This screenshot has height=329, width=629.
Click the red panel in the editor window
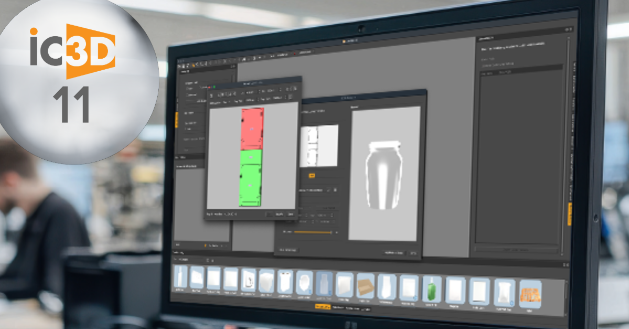(x=252, y=128)
